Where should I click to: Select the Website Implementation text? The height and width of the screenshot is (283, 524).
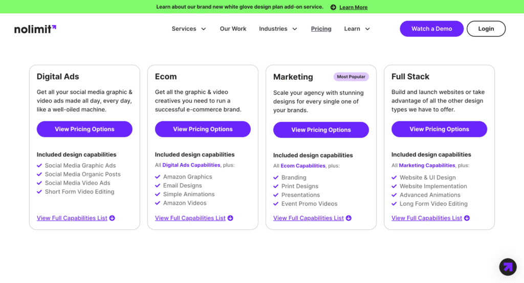point(433,186)
